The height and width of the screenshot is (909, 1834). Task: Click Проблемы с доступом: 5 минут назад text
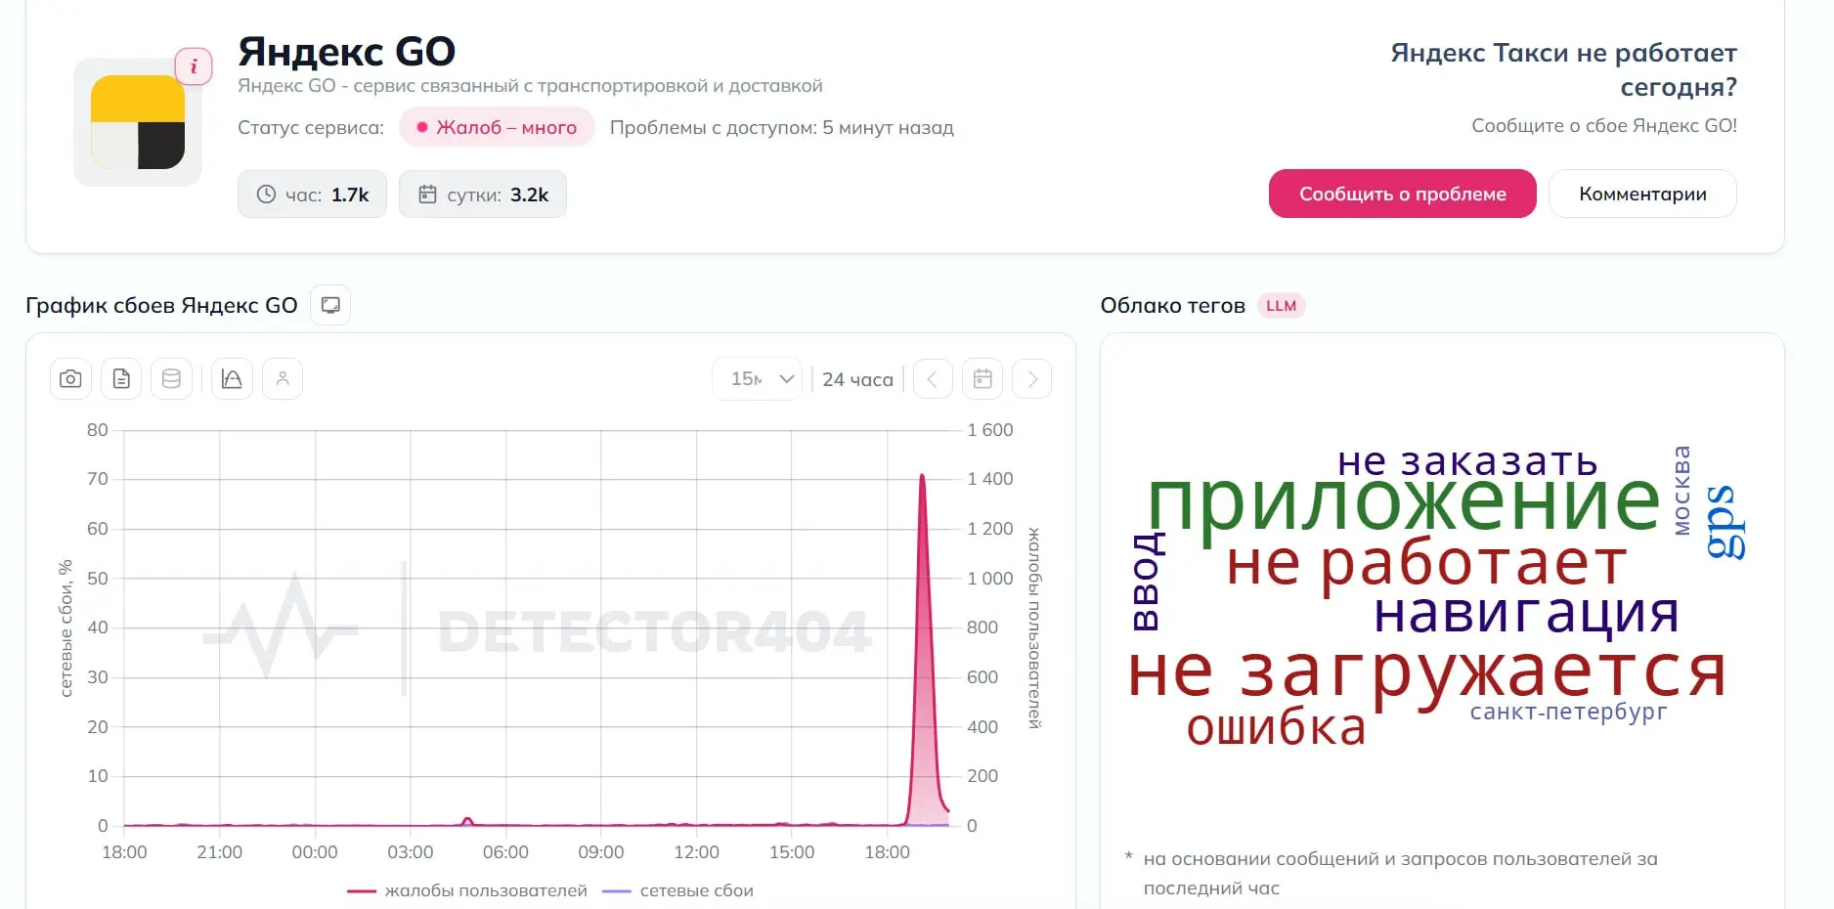pos(782,128)
